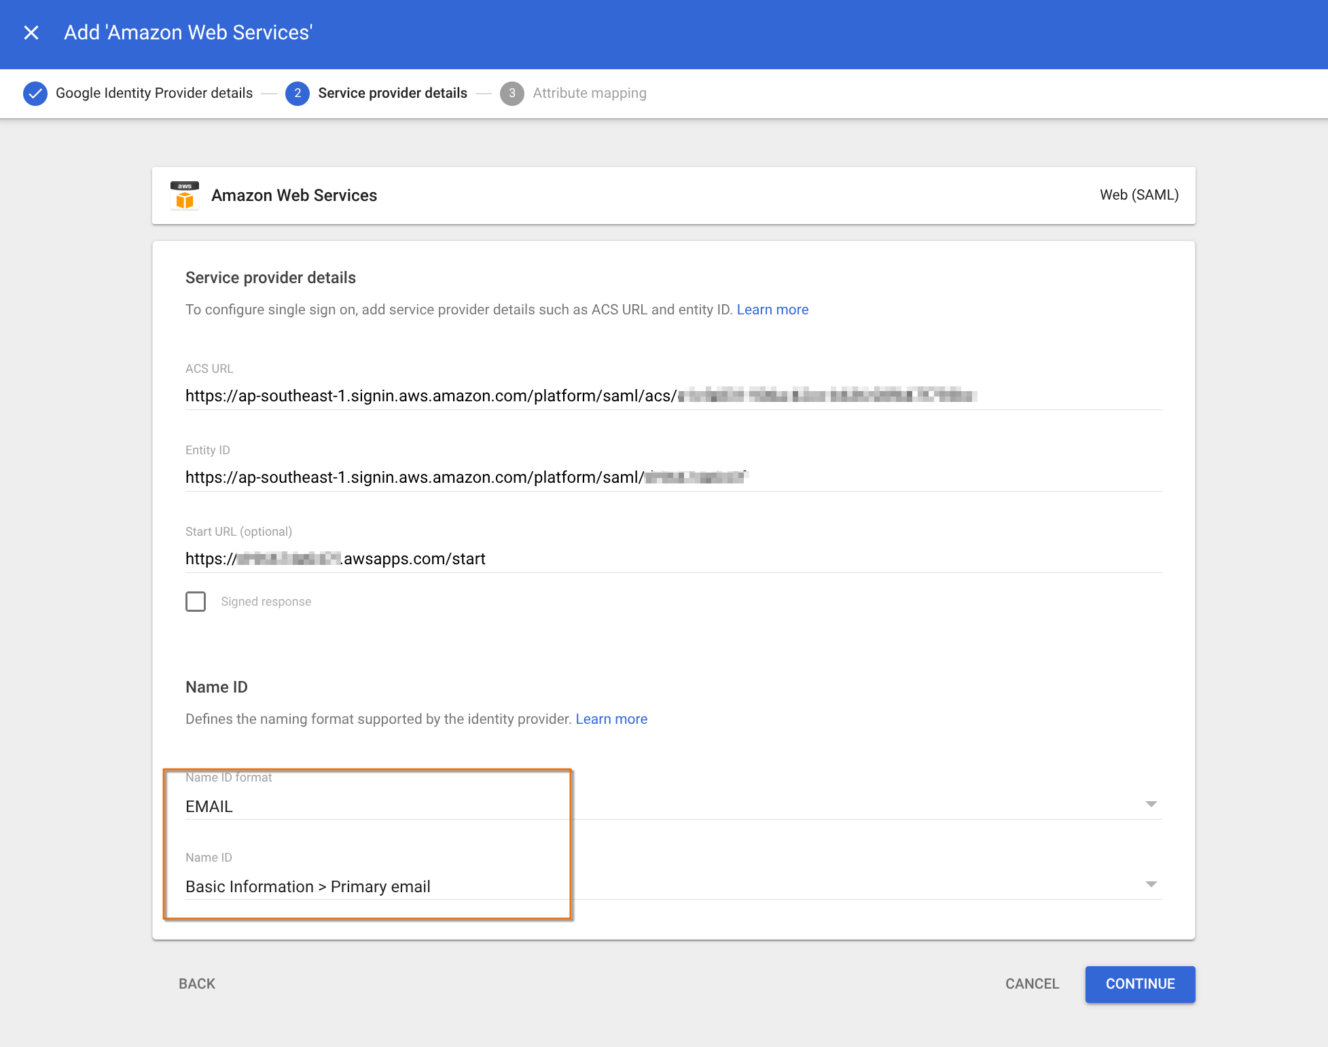Click the Start URL input field

click(x=674, y=559)
